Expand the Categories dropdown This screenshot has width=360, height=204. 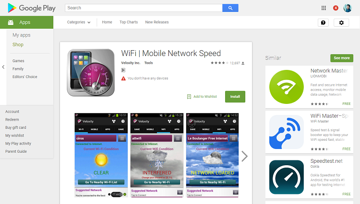coord(79,22)
